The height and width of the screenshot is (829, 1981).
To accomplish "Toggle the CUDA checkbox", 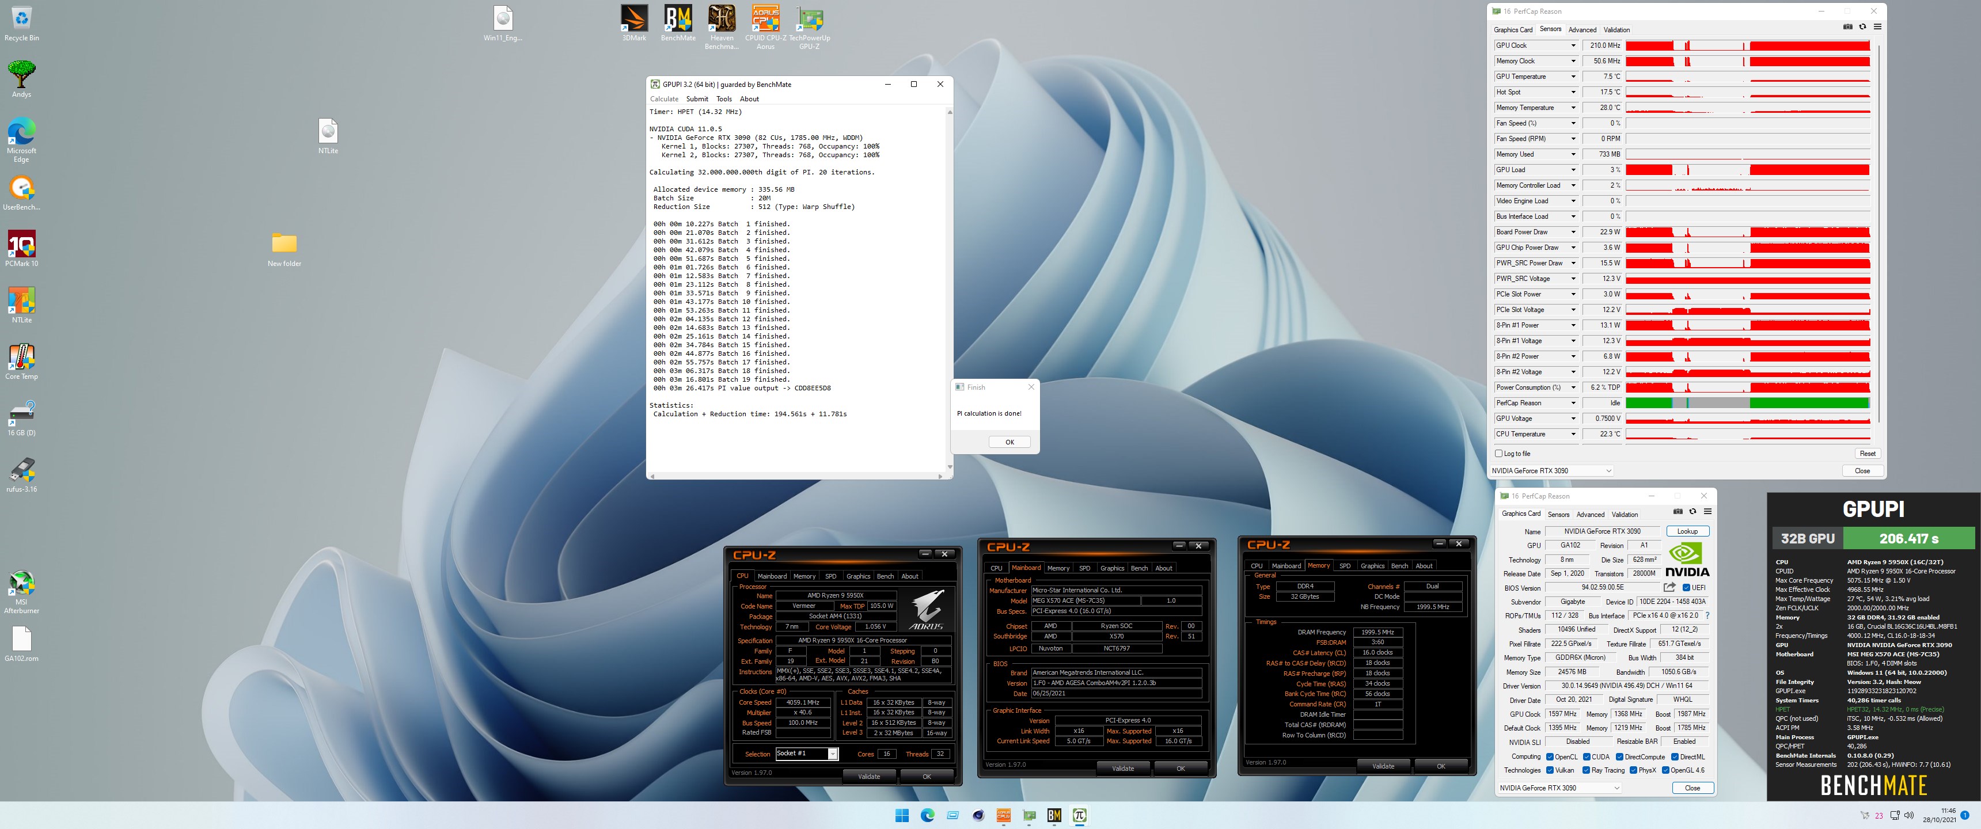I will click(1587, 756).
